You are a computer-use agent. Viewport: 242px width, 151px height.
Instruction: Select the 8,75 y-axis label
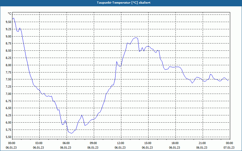tap(8, 43)
